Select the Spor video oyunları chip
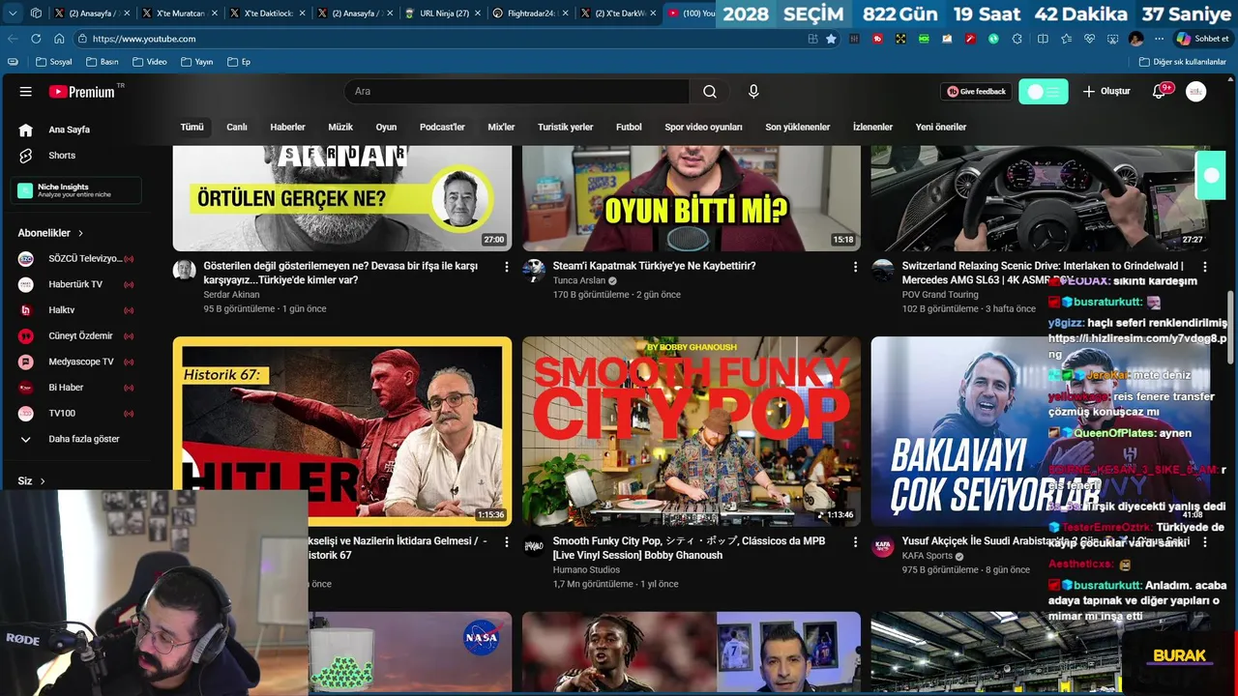 click(703, 128)
